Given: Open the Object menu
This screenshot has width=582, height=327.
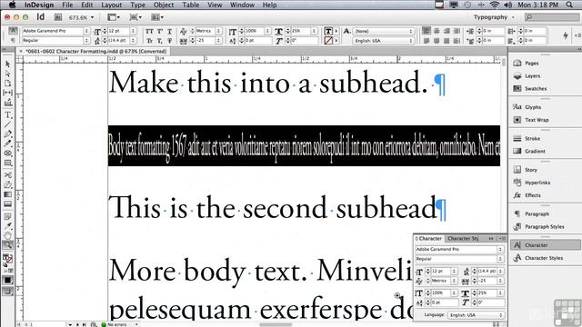Looking at the screenshot, I should click(164, 5).
